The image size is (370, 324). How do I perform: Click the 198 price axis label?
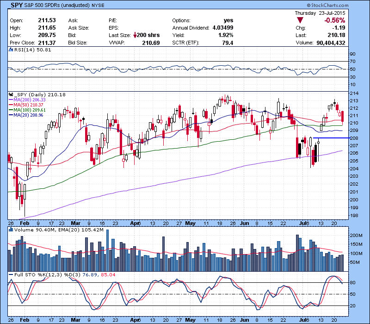click(x=354, y=215)
